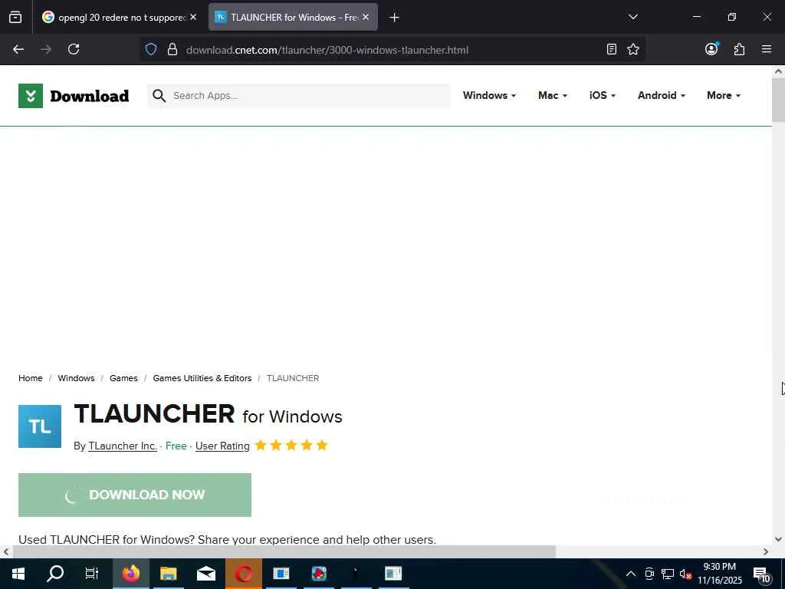Open tracking protection shield info
The image size is (785, 589).
[x=151, y=49]
